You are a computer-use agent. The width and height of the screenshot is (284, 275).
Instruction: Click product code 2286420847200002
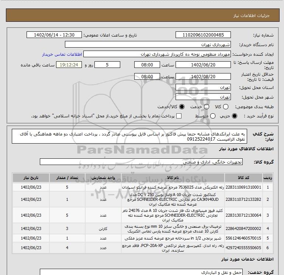[x=243, y=228]
